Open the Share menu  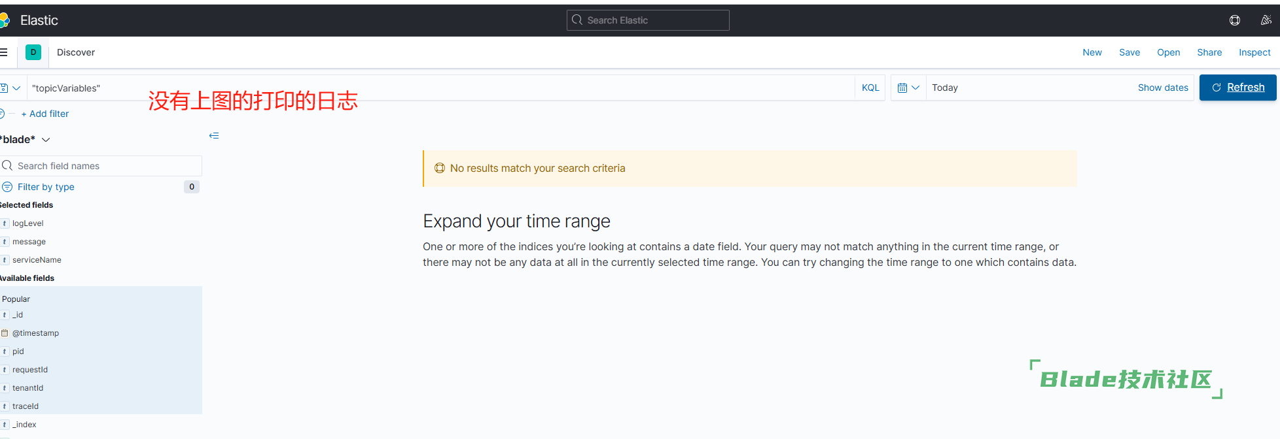(x=1209, y=52)
